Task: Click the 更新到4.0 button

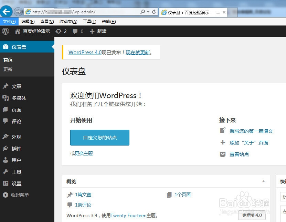Action: click(x=252, y=215)
